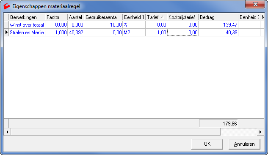Click Kostprijstarief value in Winst over totaal row

(182, 25)
